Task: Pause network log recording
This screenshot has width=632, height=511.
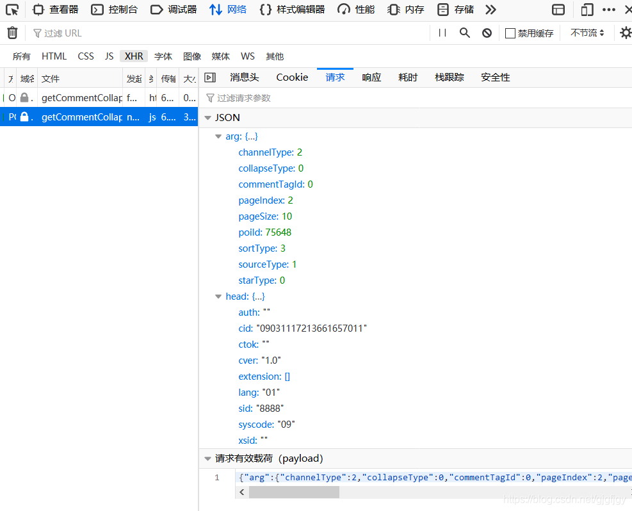Action: (x=443, y=32)
